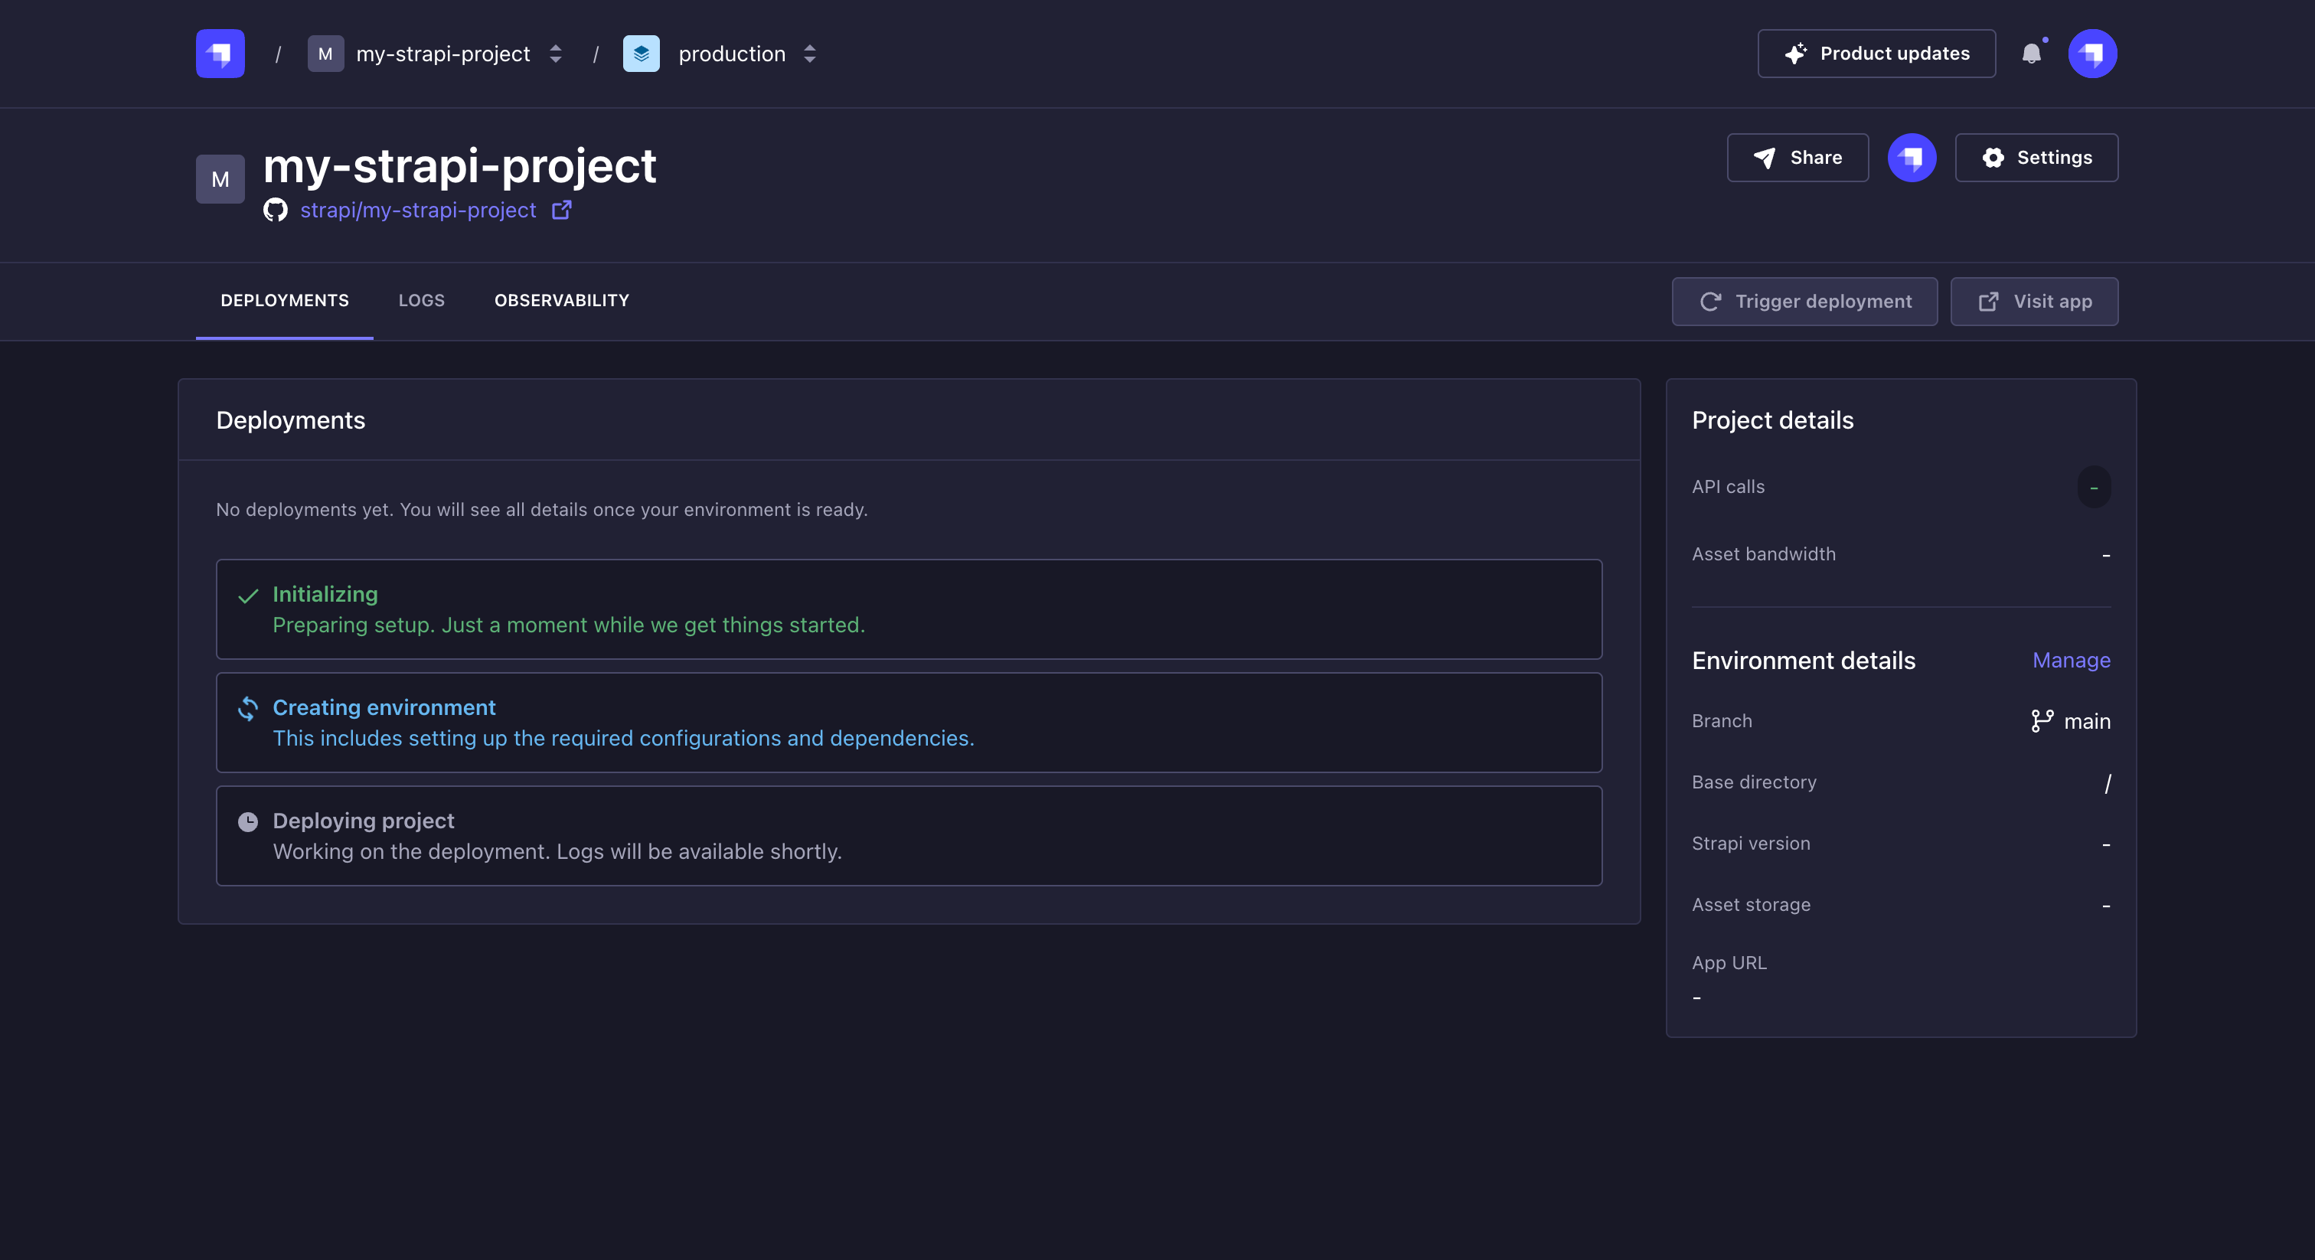Click the project title my-strapi-project heading
Screen dimensions: 2315x1260
pyautogui.click(x=459, y=166)
